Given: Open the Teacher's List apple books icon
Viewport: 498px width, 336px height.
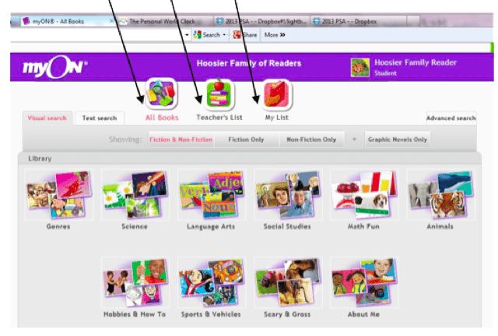Looking at the screenshot, I should pyautogui.click(x=219, y=94).
